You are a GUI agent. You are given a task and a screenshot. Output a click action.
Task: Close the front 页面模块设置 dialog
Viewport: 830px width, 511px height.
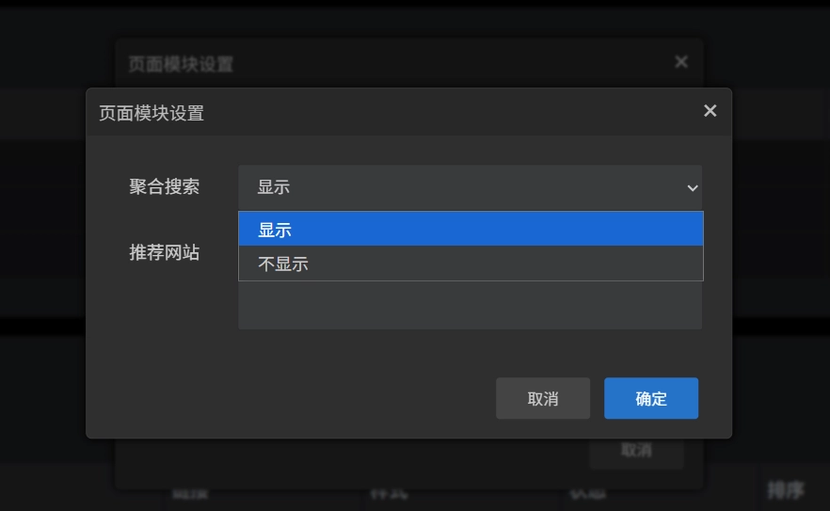tap(710, 111)
